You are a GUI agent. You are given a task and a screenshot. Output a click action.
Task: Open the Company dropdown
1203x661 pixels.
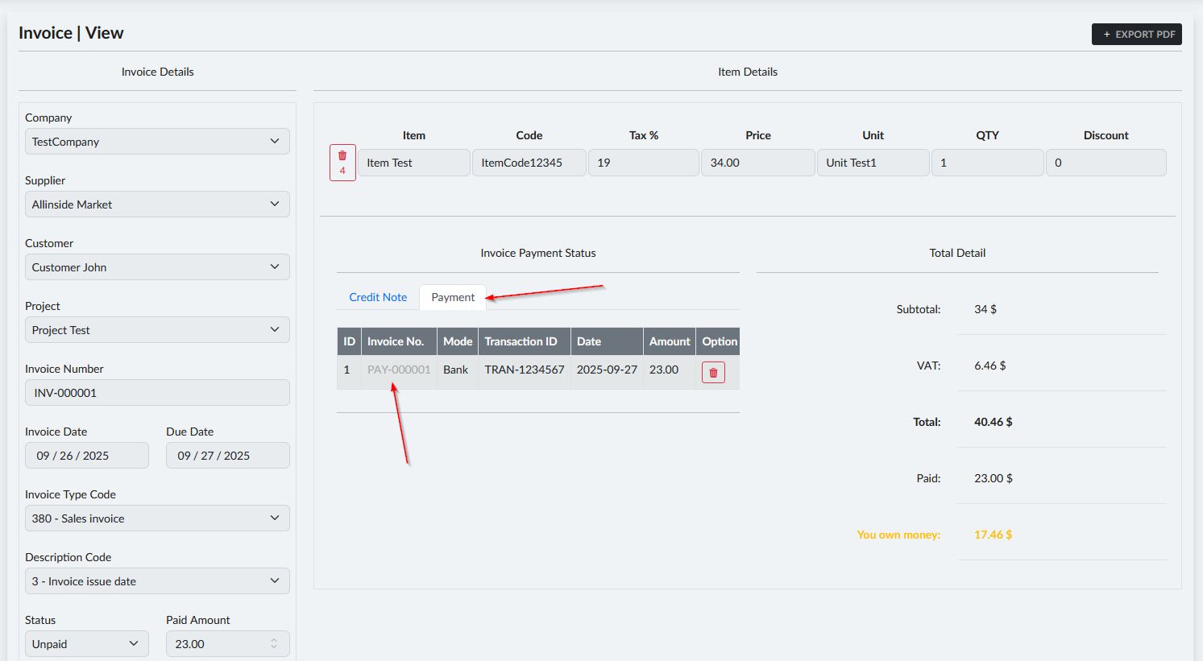point(157,142)
